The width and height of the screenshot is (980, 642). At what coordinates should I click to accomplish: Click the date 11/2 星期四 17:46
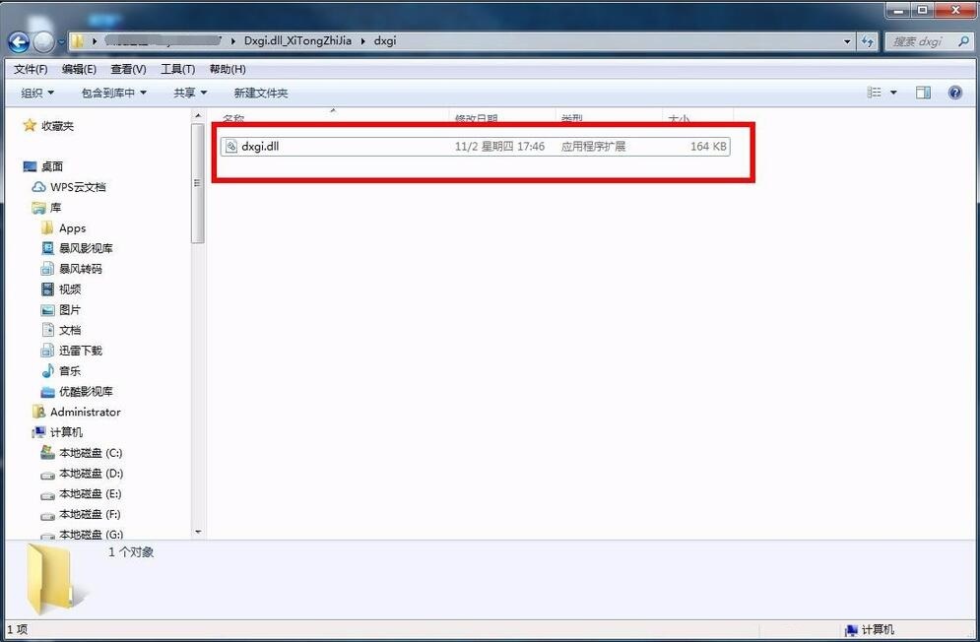(x=499, y=147)
